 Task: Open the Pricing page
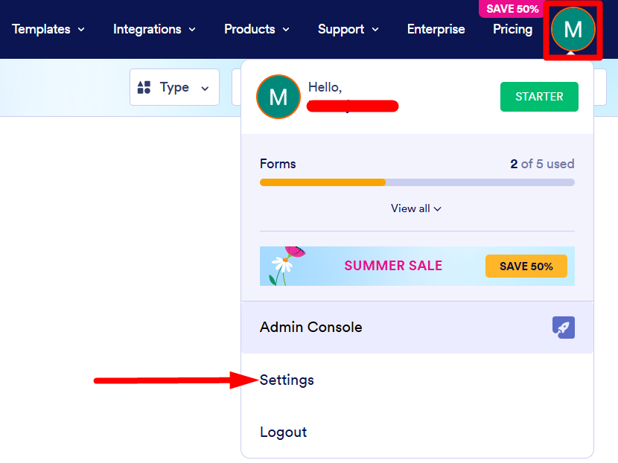coord(512,30)
